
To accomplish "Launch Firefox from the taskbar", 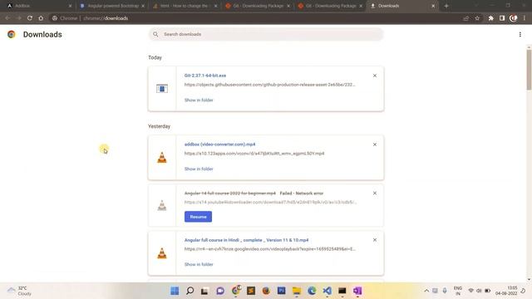I will point(266,291).
